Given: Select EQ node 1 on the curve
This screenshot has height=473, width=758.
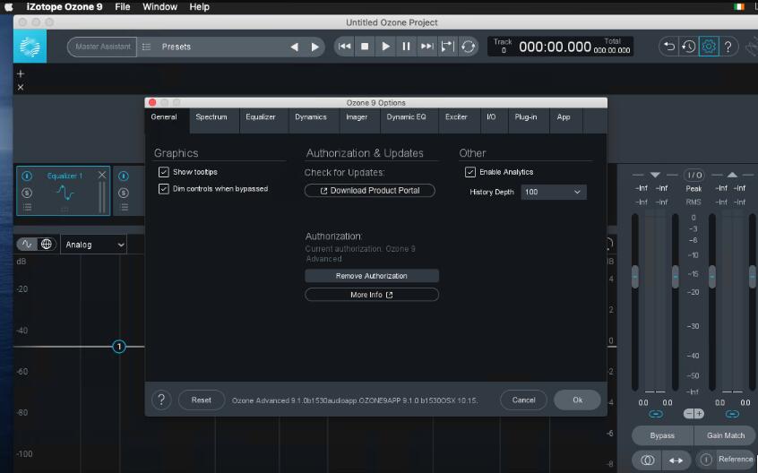Looking at the screenshot, I should [119, 347].
